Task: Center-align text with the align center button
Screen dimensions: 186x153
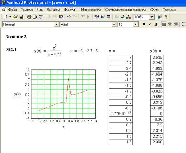Action: tap(170, 24)
